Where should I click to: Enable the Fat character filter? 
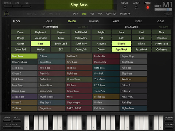click(x=101, y=38)
